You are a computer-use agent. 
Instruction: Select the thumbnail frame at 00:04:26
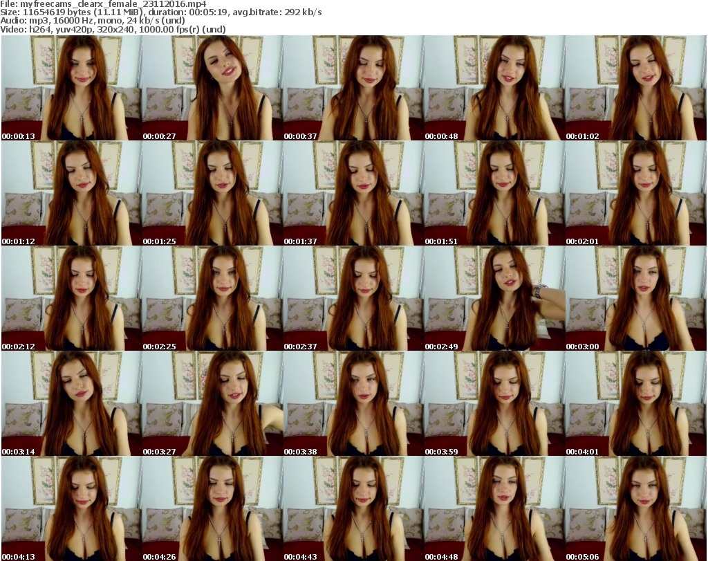[x=213, y=508]
